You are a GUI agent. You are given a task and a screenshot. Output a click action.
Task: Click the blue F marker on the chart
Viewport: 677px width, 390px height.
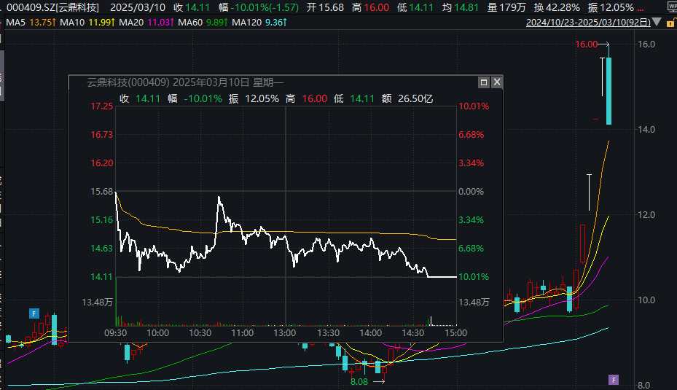tap(34, 313)
